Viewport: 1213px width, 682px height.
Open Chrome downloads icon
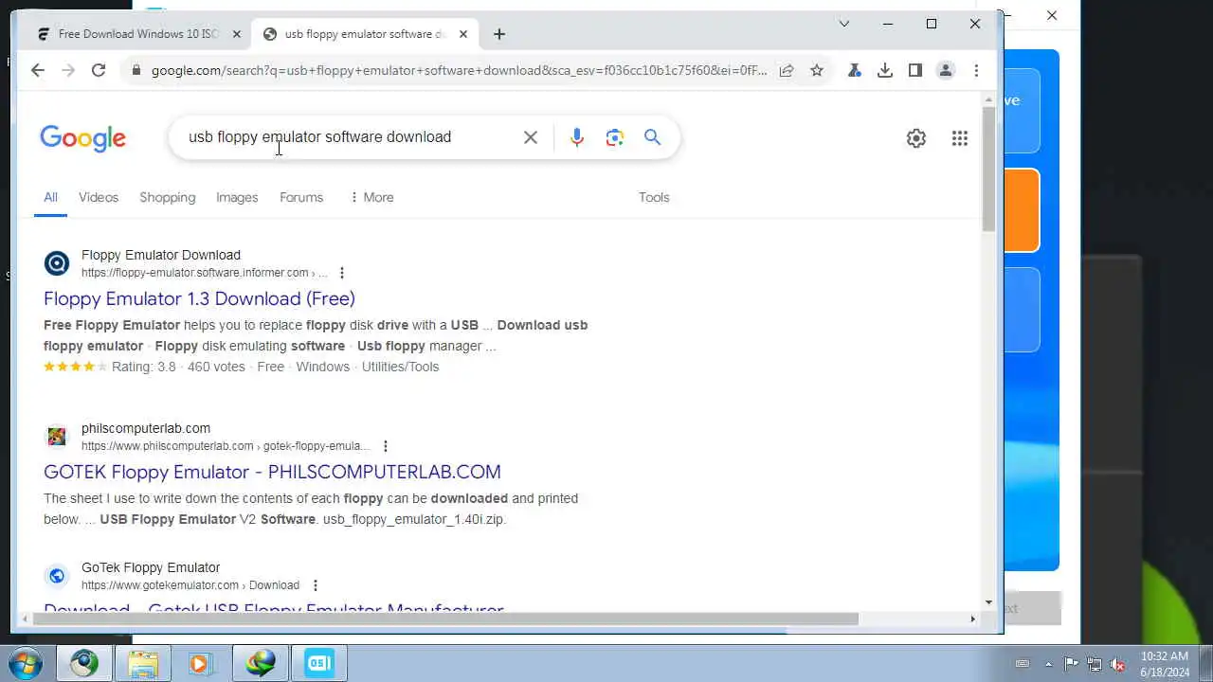[885, 70]
